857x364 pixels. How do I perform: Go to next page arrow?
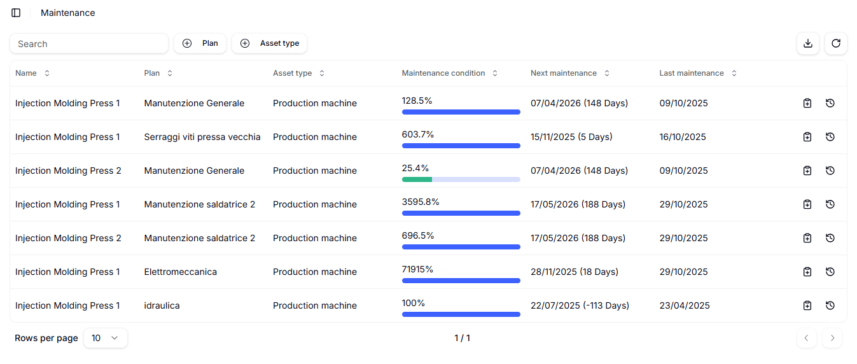pyautogui.click(x=832, y=338)
